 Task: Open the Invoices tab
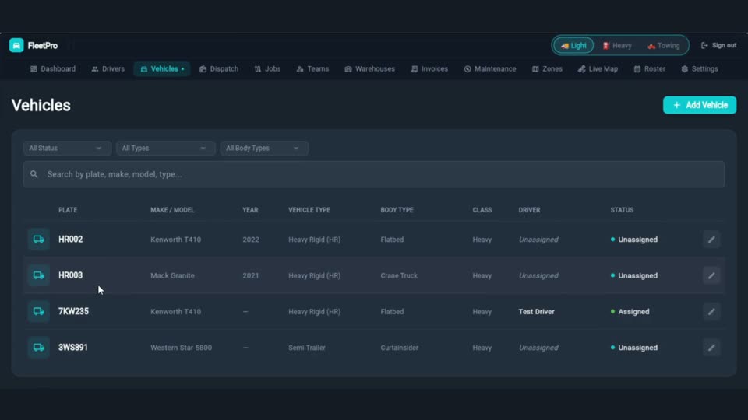[429, 69]
